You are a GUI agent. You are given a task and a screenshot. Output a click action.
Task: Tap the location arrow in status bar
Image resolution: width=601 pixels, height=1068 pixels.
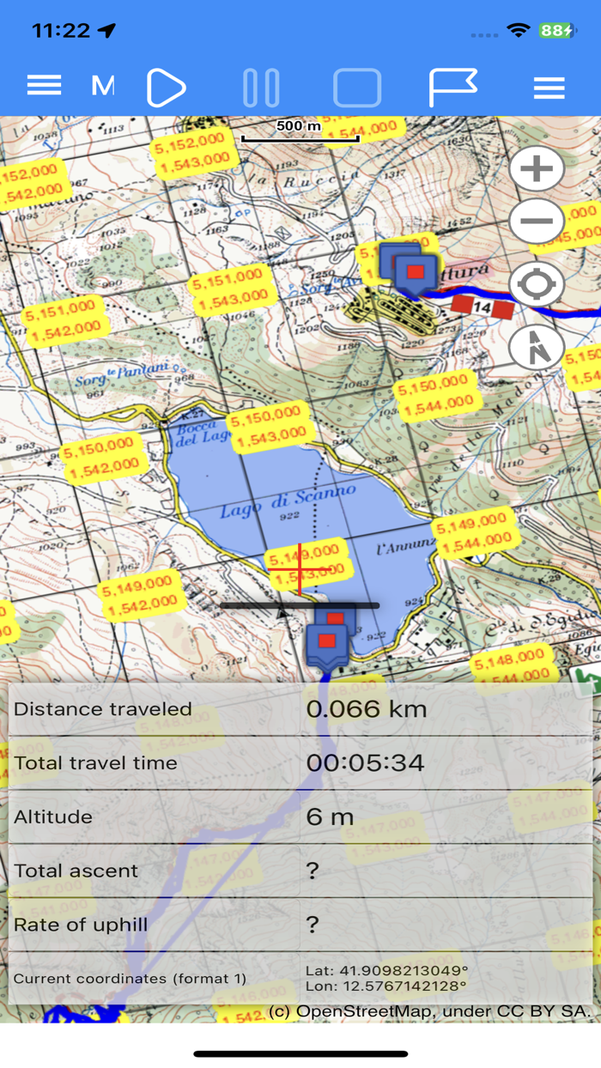(x=106, y=31)
